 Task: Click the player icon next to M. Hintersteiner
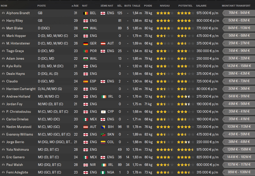(3, 43)
